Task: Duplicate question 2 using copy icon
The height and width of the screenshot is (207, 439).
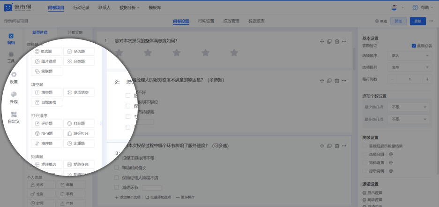Action: click(329, 81)
